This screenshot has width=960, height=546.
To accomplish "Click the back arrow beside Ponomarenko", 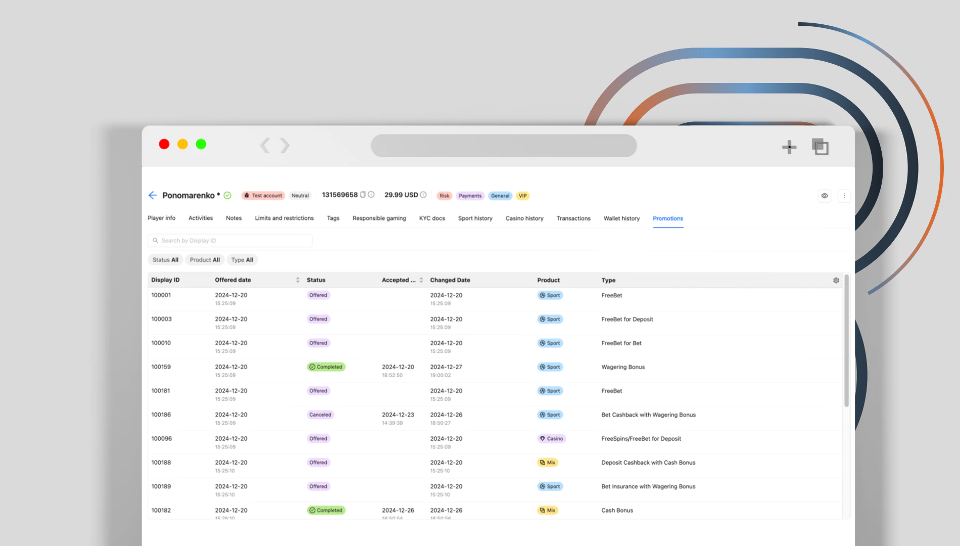I will pos(153,195).
